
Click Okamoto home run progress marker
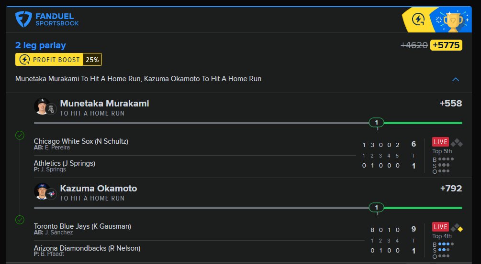pyautogui.click(x=376, y=207)
